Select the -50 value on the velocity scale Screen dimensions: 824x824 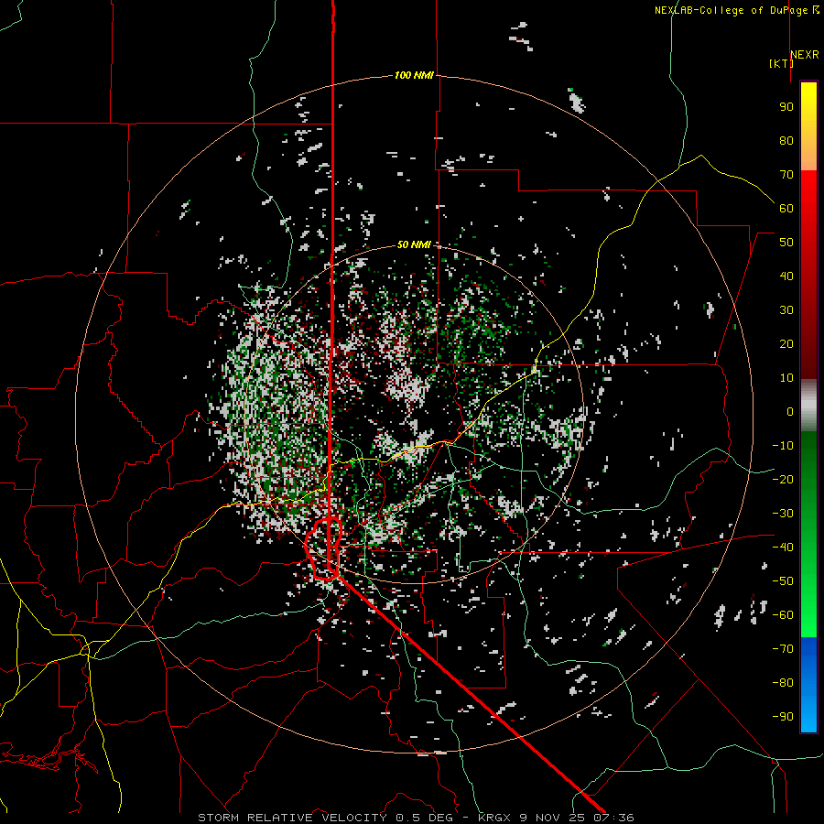click(783, 581)
